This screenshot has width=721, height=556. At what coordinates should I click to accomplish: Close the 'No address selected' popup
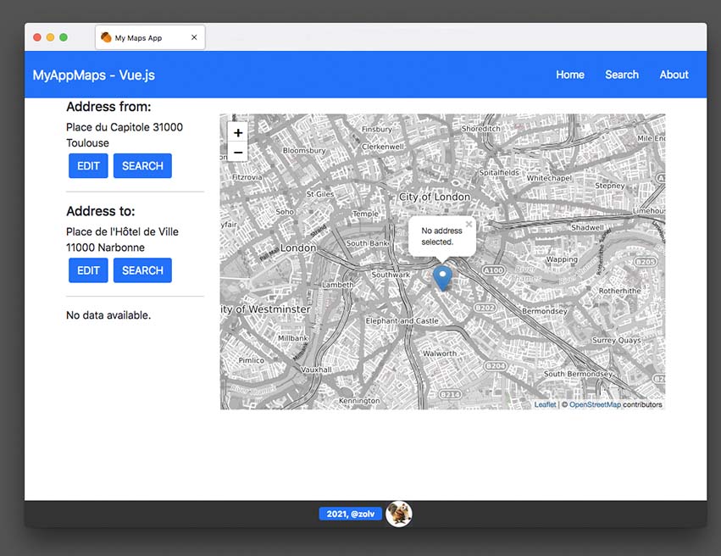(469, 225)
